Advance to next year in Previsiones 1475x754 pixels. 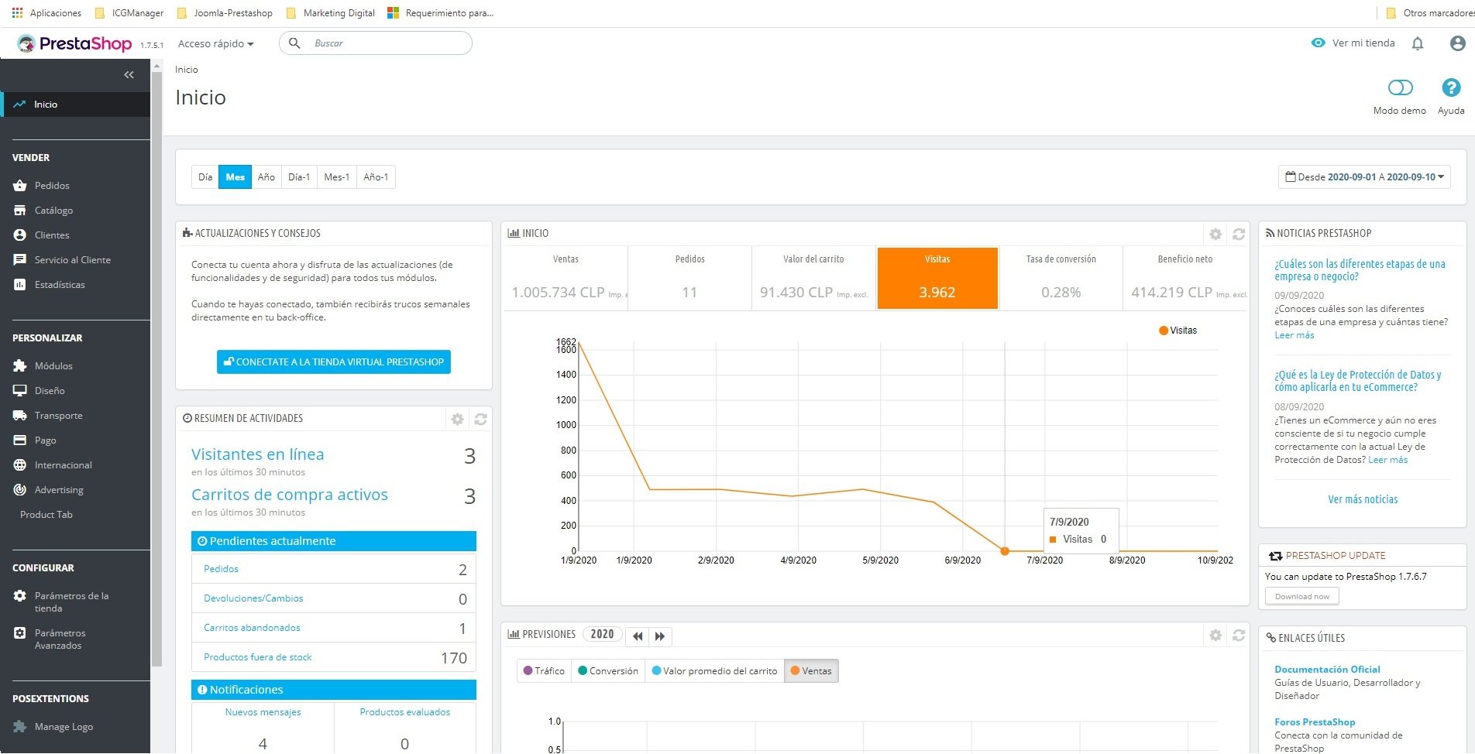pos(660,636)
